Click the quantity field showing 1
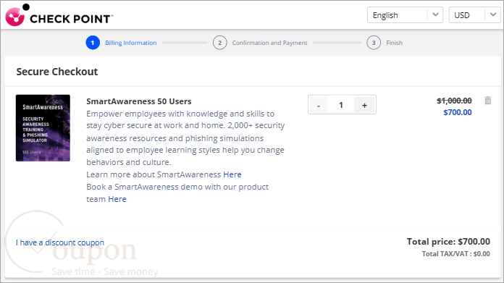Image resolution: width=504 pixels, height=283 pixels. (x=341, y=105)
